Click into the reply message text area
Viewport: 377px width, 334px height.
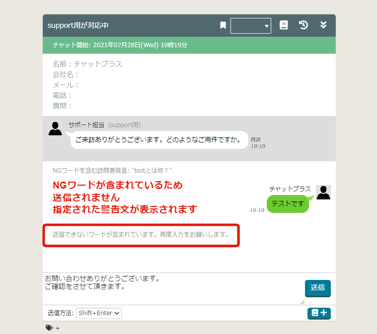click(x=172, y=289)
